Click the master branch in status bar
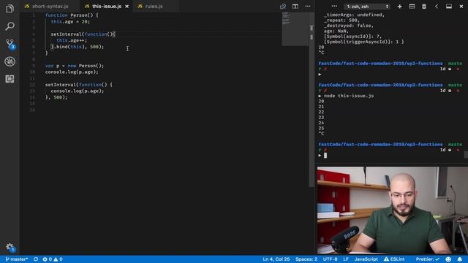 pos(17,259)
